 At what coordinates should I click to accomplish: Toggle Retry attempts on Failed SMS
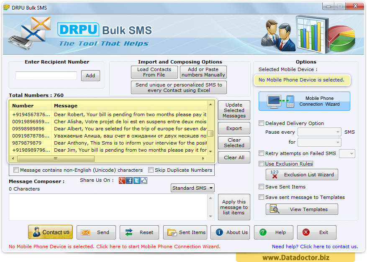(261, 153)
